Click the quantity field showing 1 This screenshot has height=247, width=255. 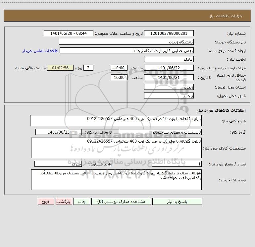point(177,164)
